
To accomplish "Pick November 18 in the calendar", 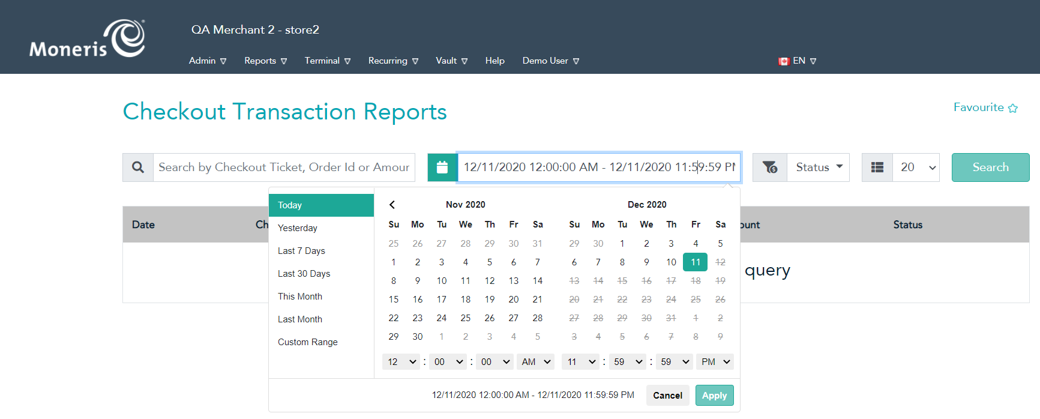I will [466, 300].
